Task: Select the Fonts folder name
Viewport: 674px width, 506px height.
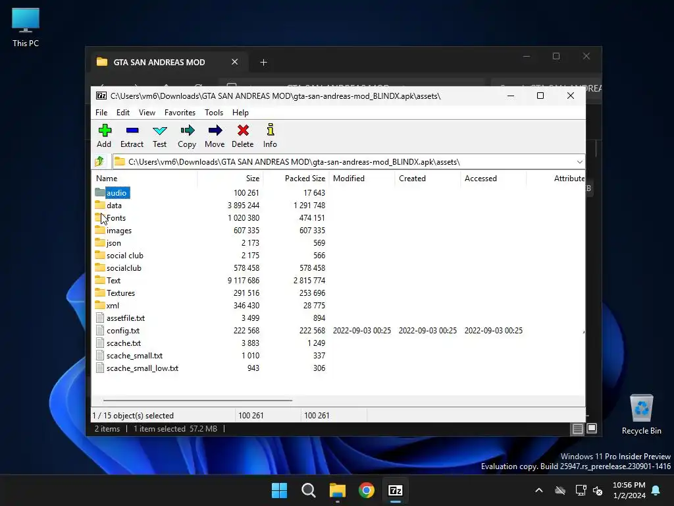Action: pos(116,217)
